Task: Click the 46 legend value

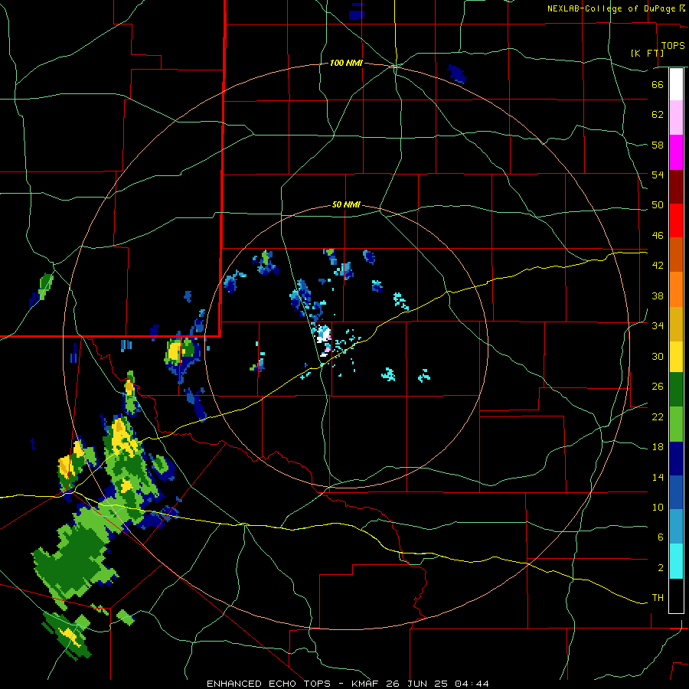Action: (x=658, y=236)
